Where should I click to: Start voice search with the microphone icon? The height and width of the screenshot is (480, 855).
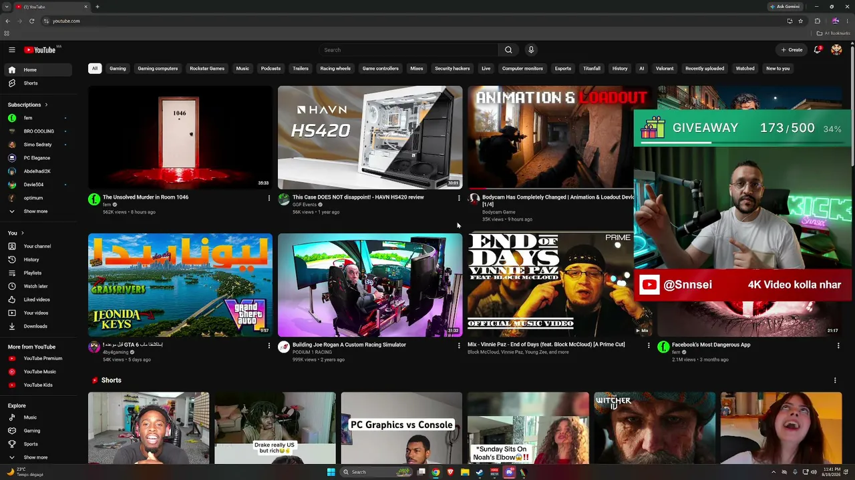pos(531,50)
